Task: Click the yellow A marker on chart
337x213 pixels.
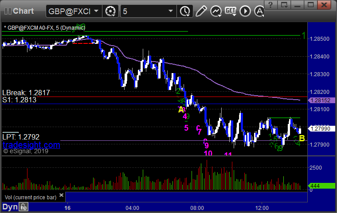Action: point(181,110)
